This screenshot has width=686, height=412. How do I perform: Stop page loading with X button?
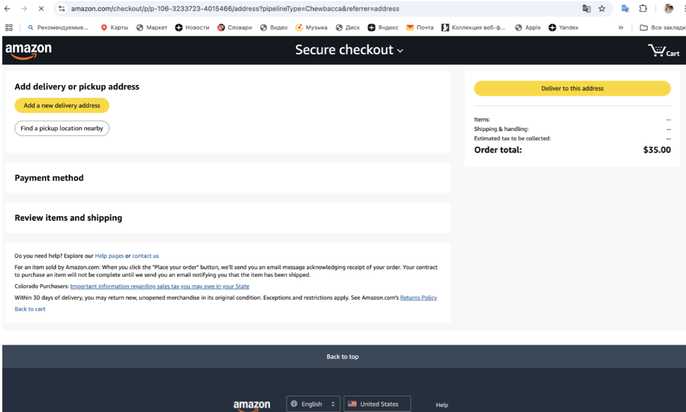[x=41, y=9]
